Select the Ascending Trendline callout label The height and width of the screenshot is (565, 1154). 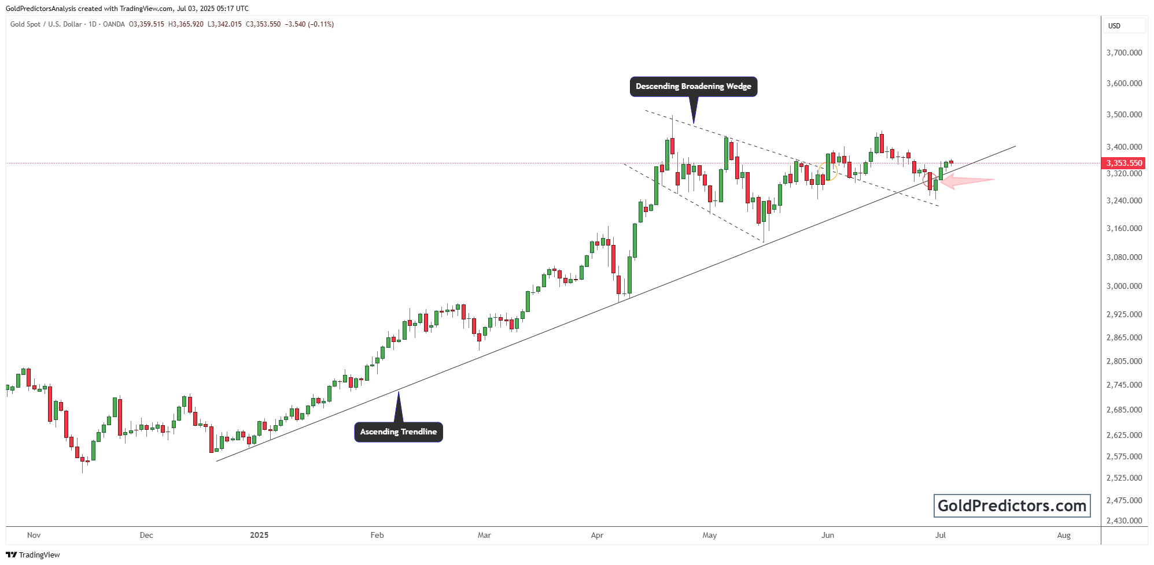click(x=398, y=432)
